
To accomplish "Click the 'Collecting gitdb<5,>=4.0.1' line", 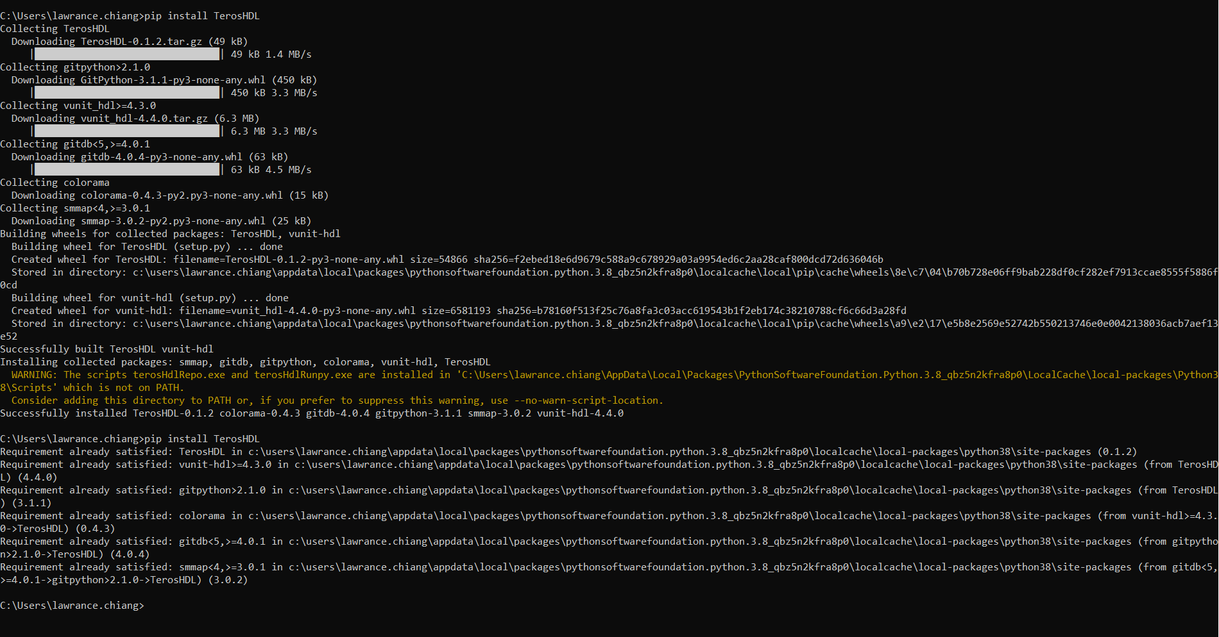I will [75, 144].
